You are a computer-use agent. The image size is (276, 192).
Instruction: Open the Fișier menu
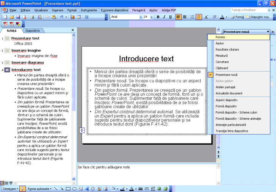pos(13,10)
